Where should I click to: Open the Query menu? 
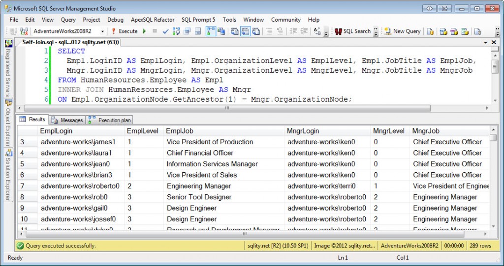(x=68, y=20)
